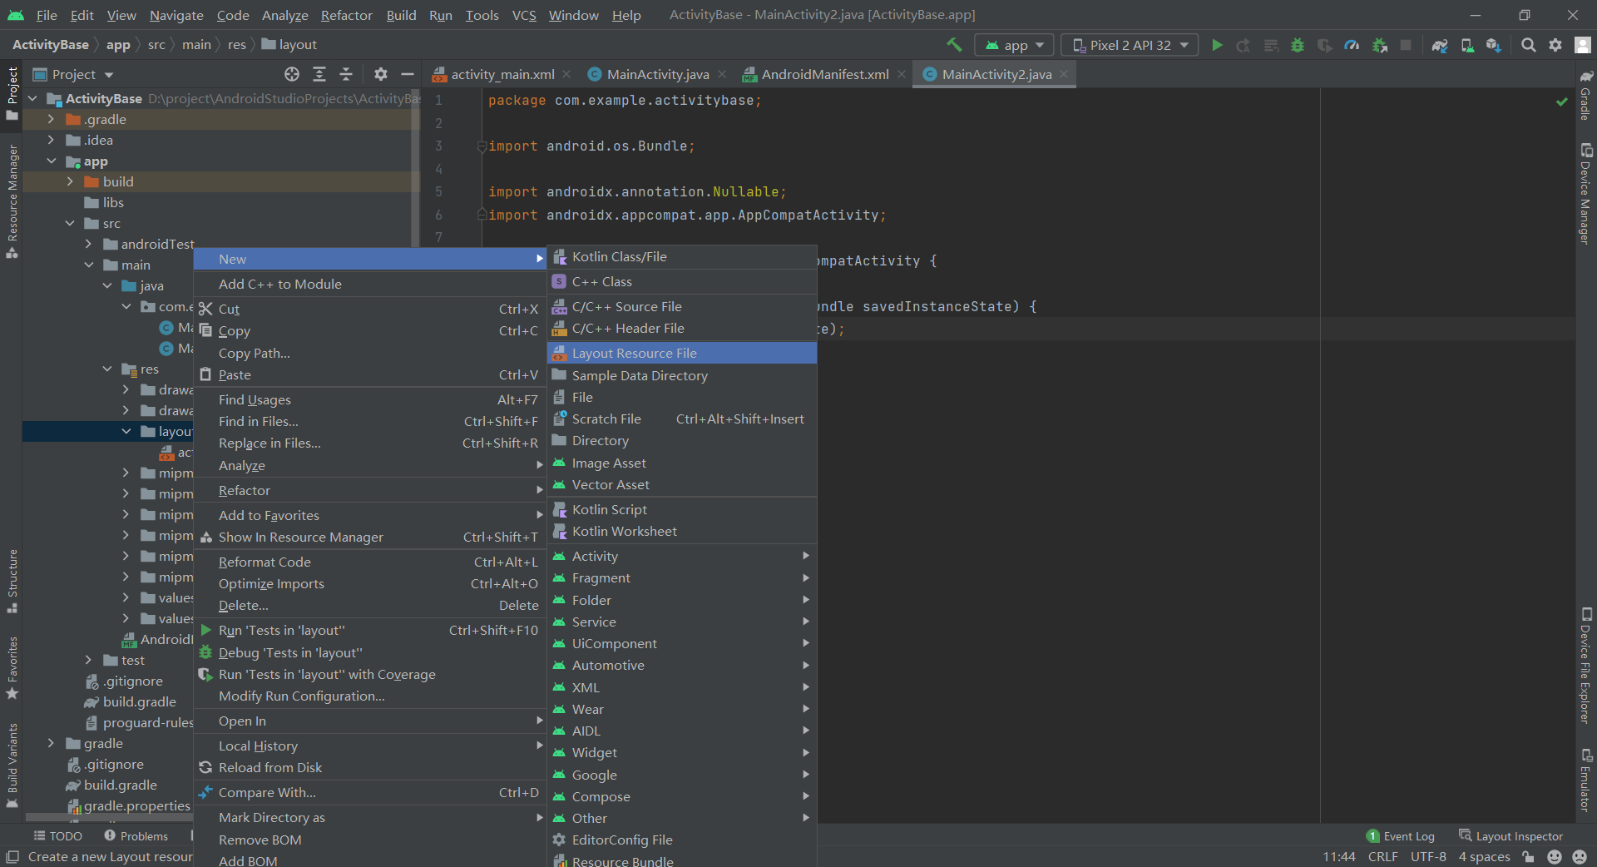Image resolution: width=1597 pixels, height=867 pixels.
Task: Fold the import block on line 3
Action: (x=482, y=146)
